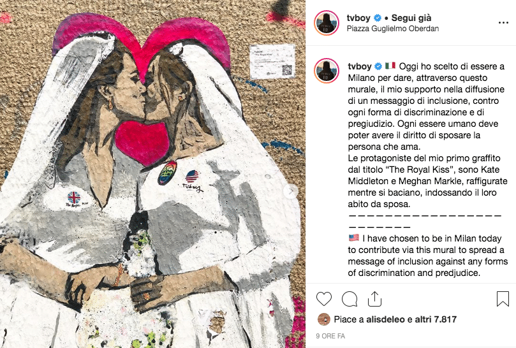Open tvboy username in the header
This screenshot has width=516, height=348.
pos(358,18)
